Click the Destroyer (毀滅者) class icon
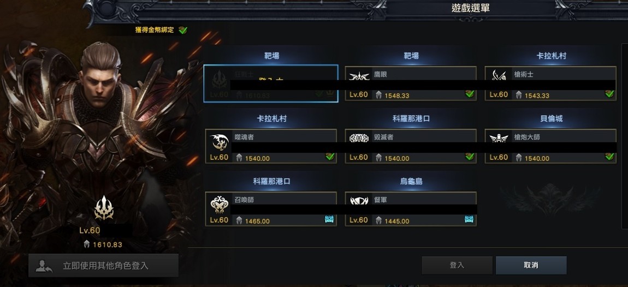This screenshot has height=287, width=628. coord(359,138)
